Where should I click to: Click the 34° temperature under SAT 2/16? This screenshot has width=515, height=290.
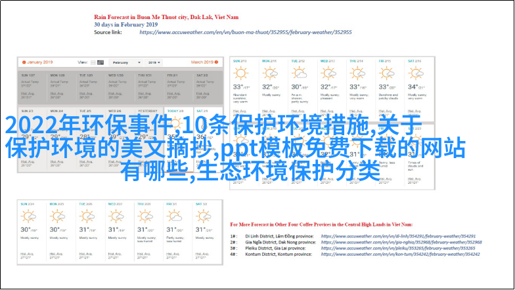coord(413,87)
